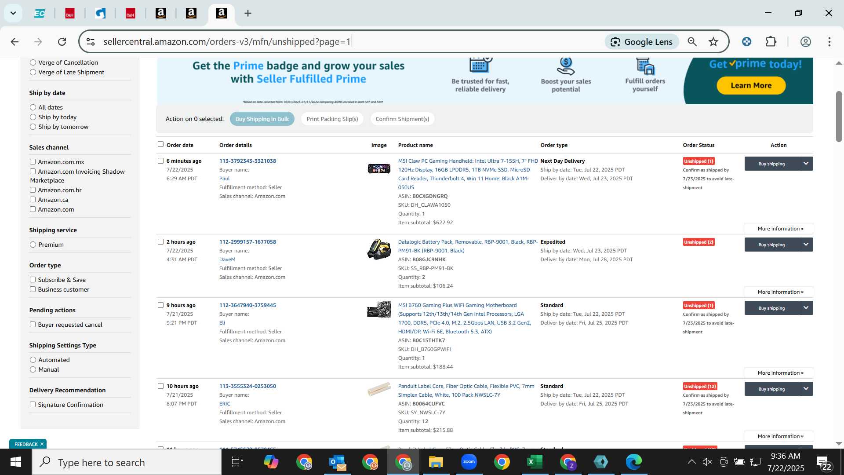The width and height of the screenshot is (844, 475).
Task: Open site information icon in address bar
Action: tap(91, 42)
